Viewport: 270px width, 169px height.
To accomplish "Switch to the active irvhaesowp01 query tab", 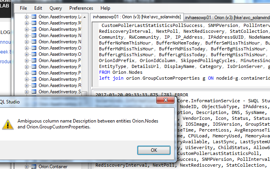I will [x=137, y=17].
